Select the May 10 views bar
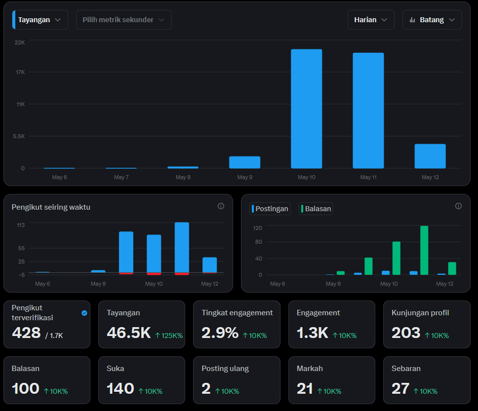478x411 pixels. click(306, 109)
